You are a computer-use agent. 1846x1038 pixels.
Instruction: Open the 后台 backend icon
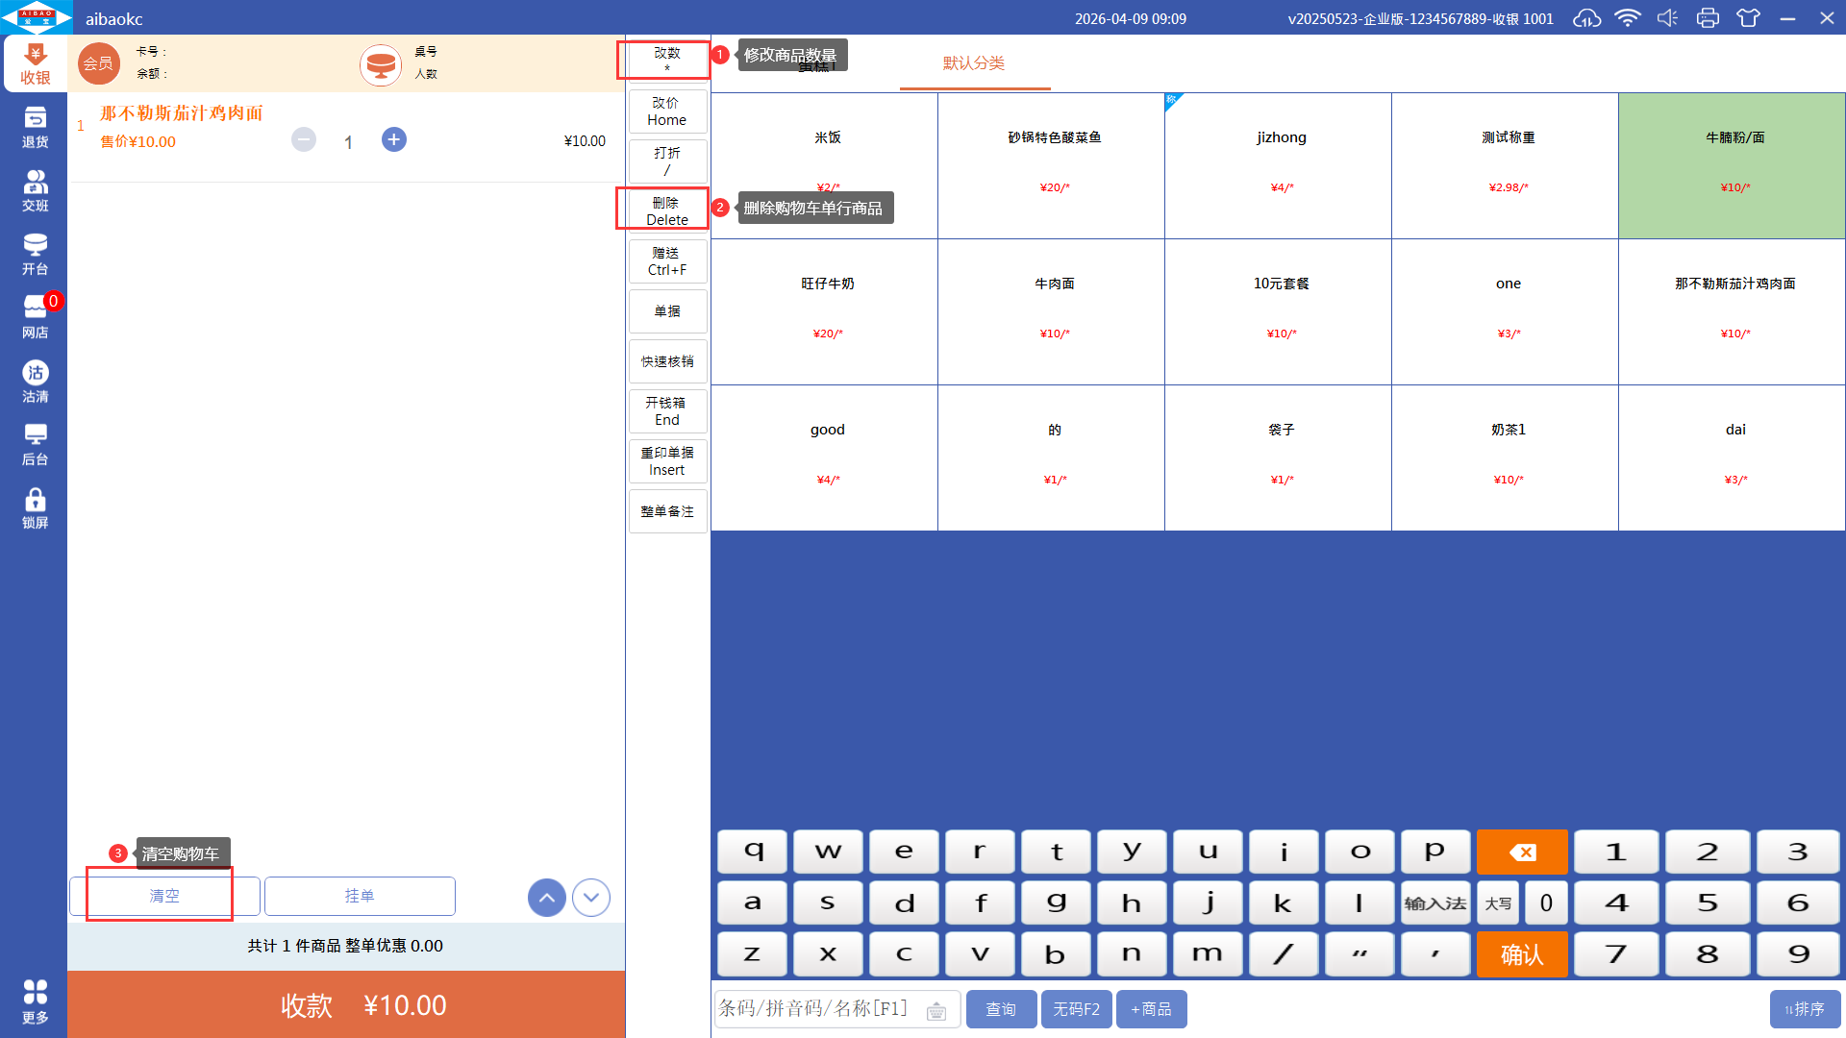point(35,445)
